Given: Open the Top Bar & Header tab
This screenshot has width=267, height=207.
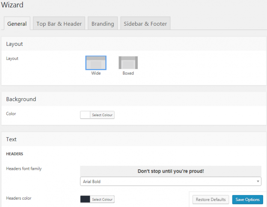Looking at the screenshot, I should 59,24.
